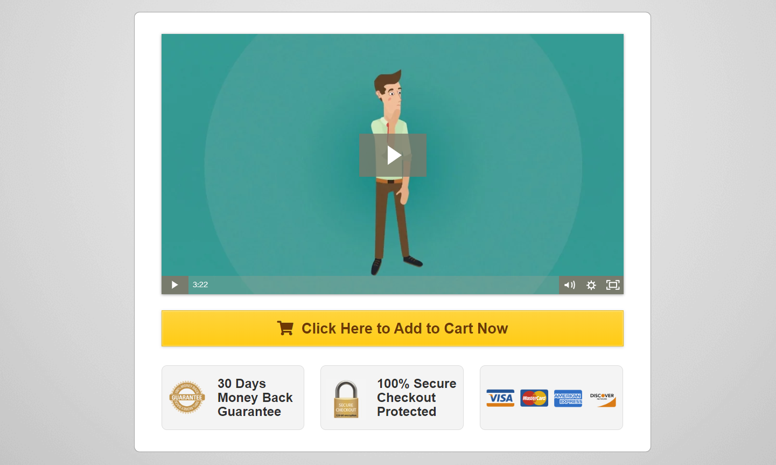
Task: Click the 3:22 video duration label
Action: click(200, 284)
